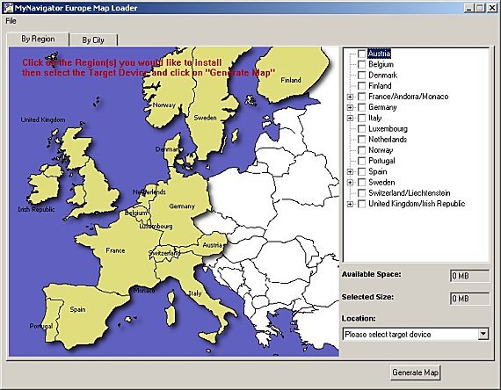The height and width of the screenshot is (390, 501).
Task: Close the Map Loader window
Action: pos(492,8)
